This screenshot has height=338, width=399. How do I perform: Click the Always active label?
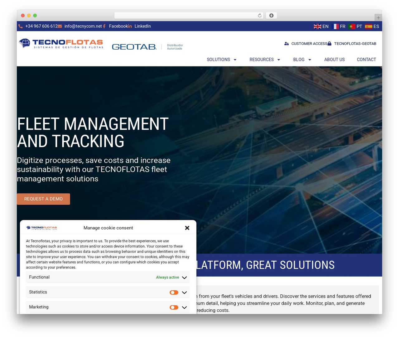pyautogui.click(x=167, y=278)
